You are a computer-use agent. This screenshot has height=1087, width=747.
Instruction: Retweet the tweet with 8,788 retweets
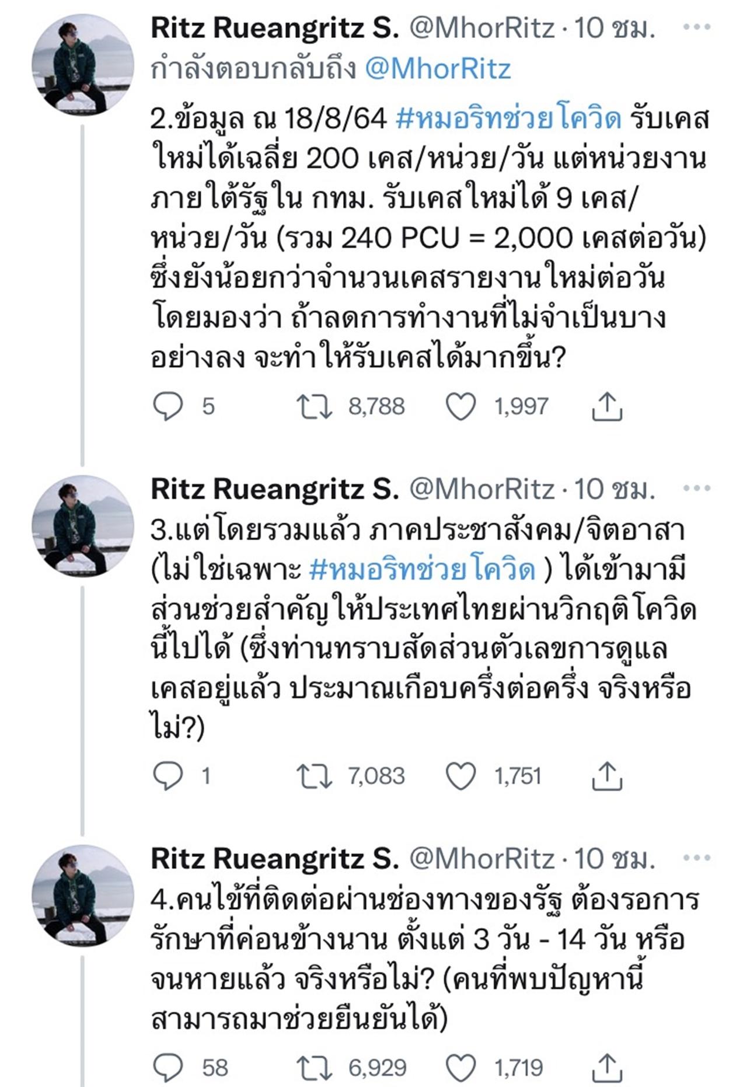coord(314,406)
